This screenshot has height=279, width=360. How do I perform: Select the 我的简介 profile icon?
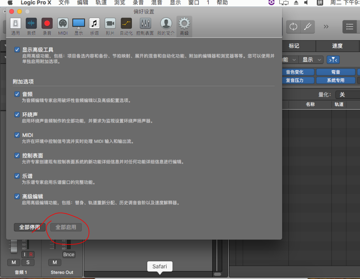166,26
